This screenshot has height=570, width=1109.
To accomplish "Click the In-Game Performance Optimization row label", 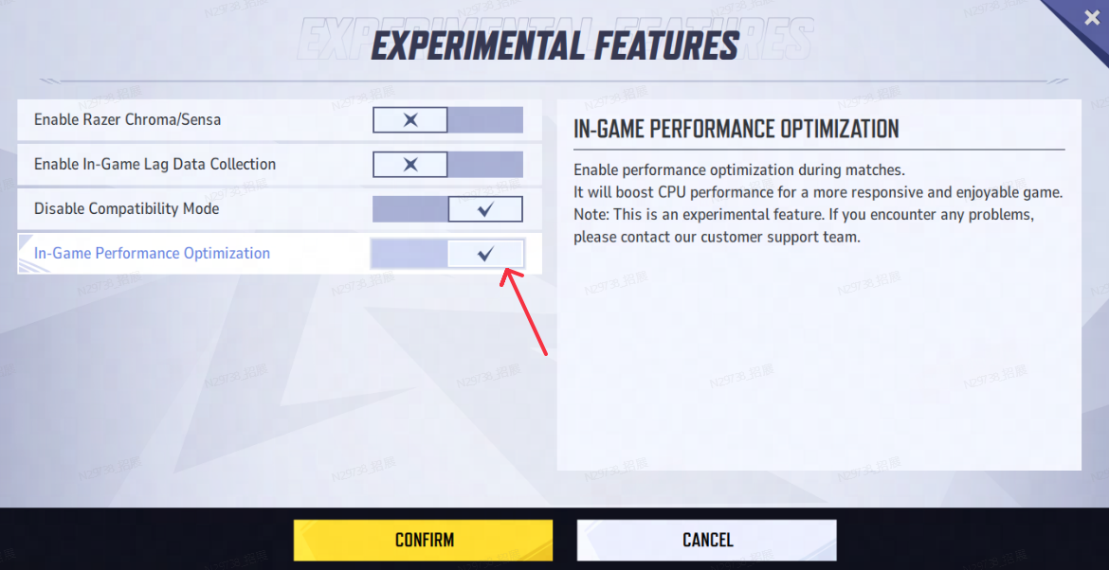I will [152, 254].
